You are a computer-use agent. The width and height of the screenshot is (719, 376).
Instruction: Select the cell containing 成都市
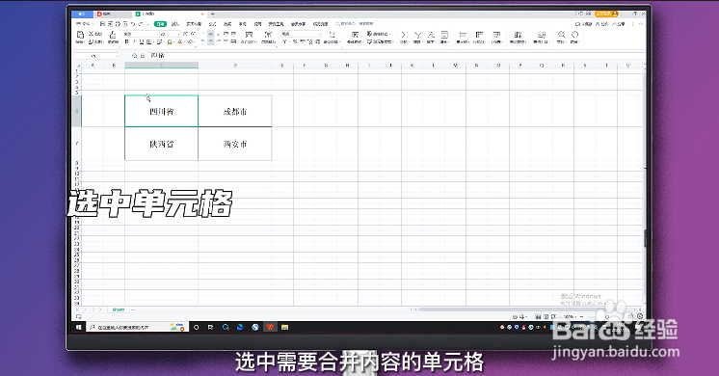point(235,111)
